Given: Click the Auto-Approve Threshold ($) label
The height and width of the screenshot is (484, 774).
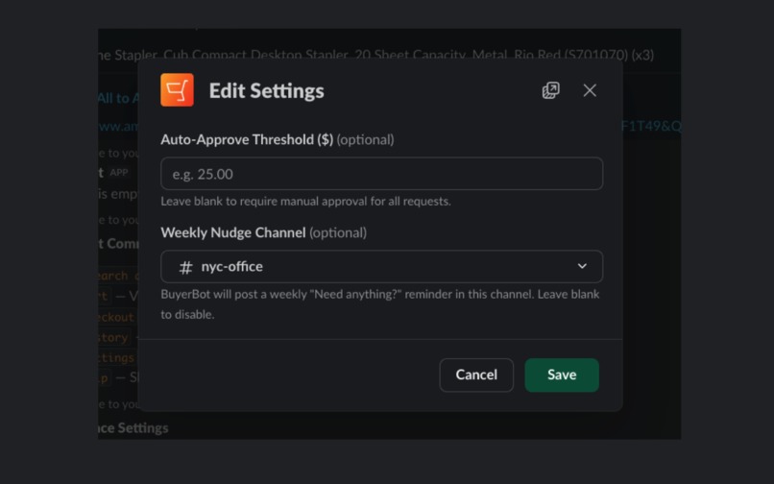Looking at the screenshot, I should 247,140.
